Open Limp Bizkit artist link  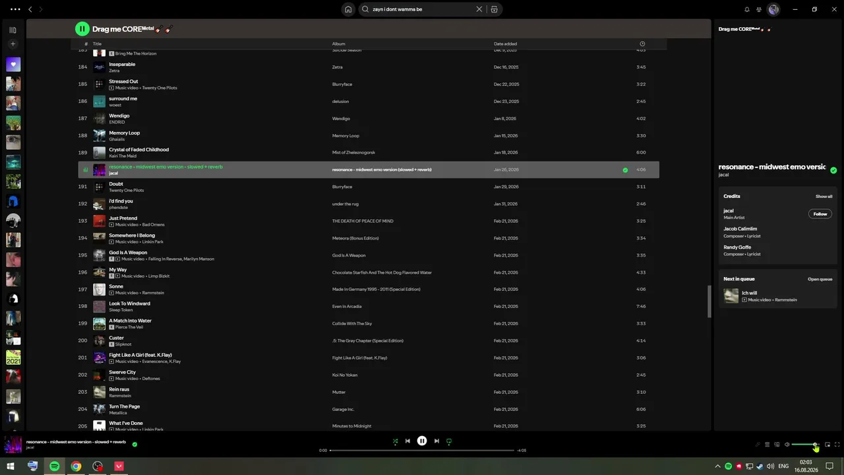point(158,276)
